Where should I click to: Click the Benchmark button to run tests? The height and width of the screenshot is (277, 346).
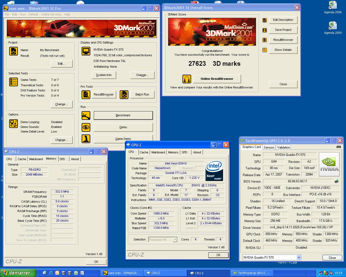click(123, 116)
